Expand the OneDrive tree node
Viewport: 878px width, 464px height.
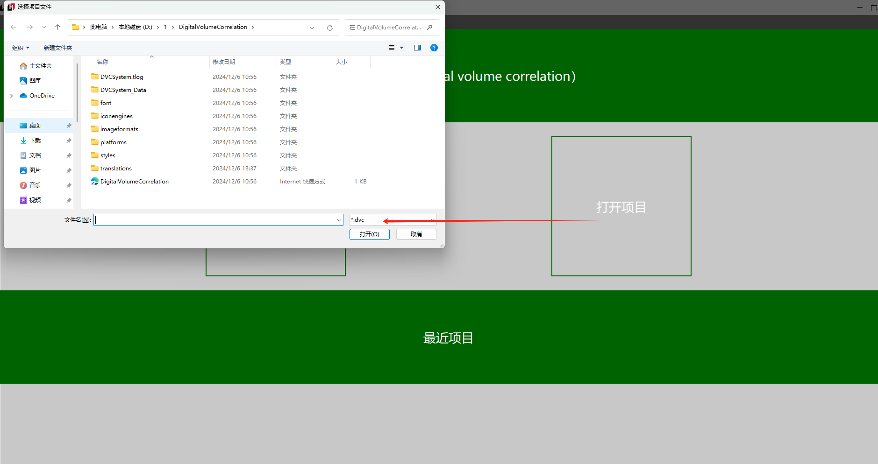[x=12, y=96]
